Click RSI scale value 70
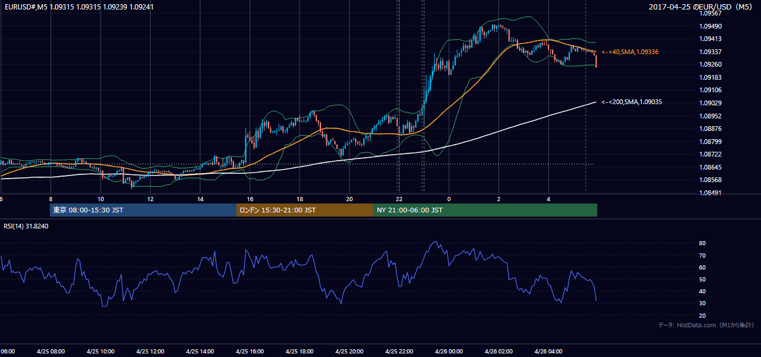 click(x=703, y=255)
